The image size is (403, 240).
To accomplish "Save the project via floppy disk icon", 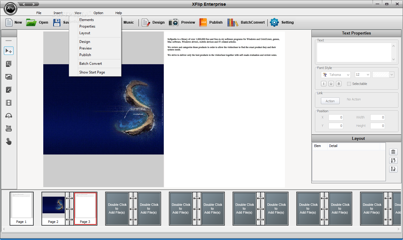I will [57, 22].
